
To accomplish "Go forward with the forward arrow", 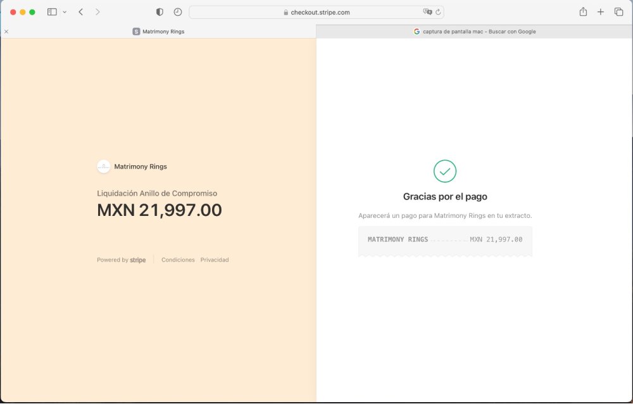I will 97,12.
